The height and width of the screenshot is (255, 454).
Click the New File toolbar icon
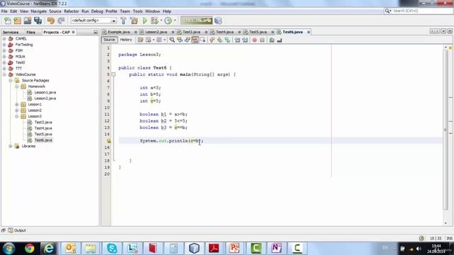tap(8, 21)
